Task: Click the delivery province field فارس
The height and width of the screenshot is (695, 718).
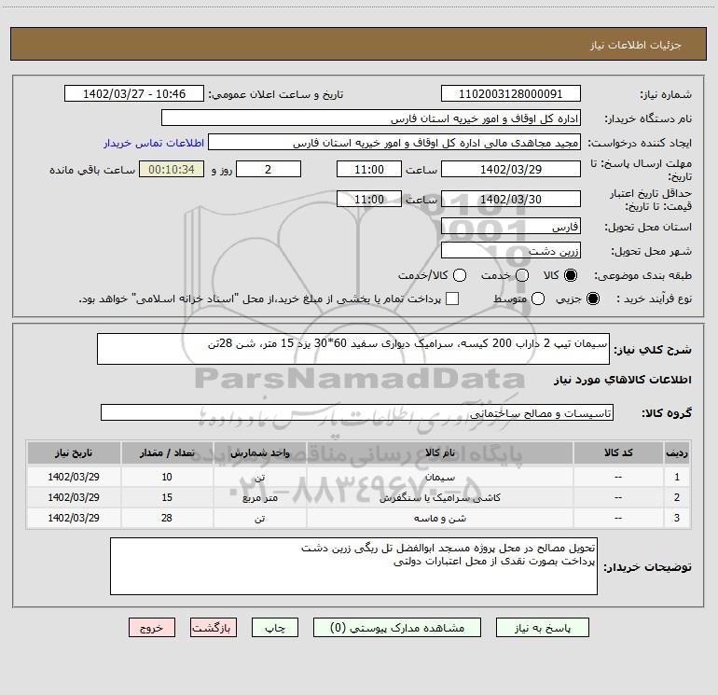Action: point(511,227)
